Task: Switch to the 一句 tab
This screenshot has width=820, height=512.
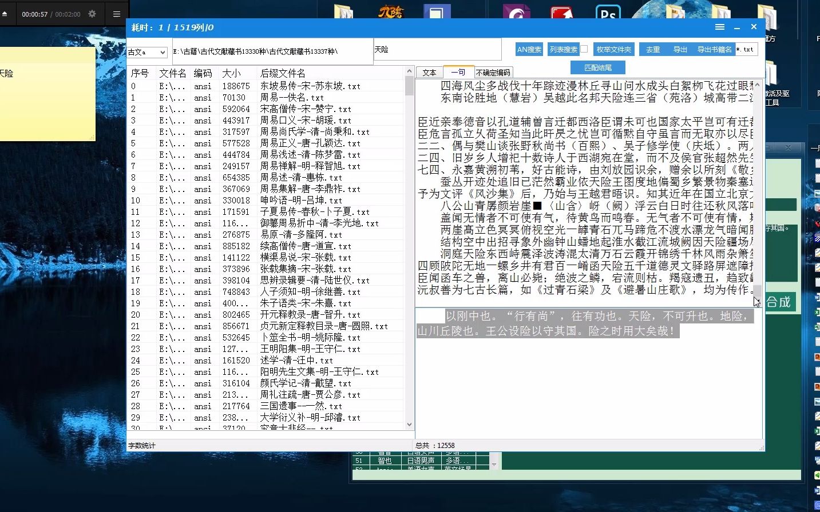Action: pos(458,72)
